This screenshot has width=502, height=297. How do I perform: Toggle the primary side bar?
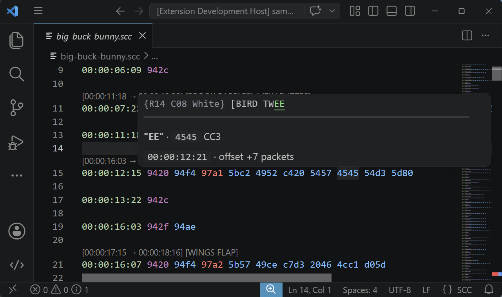373,11
